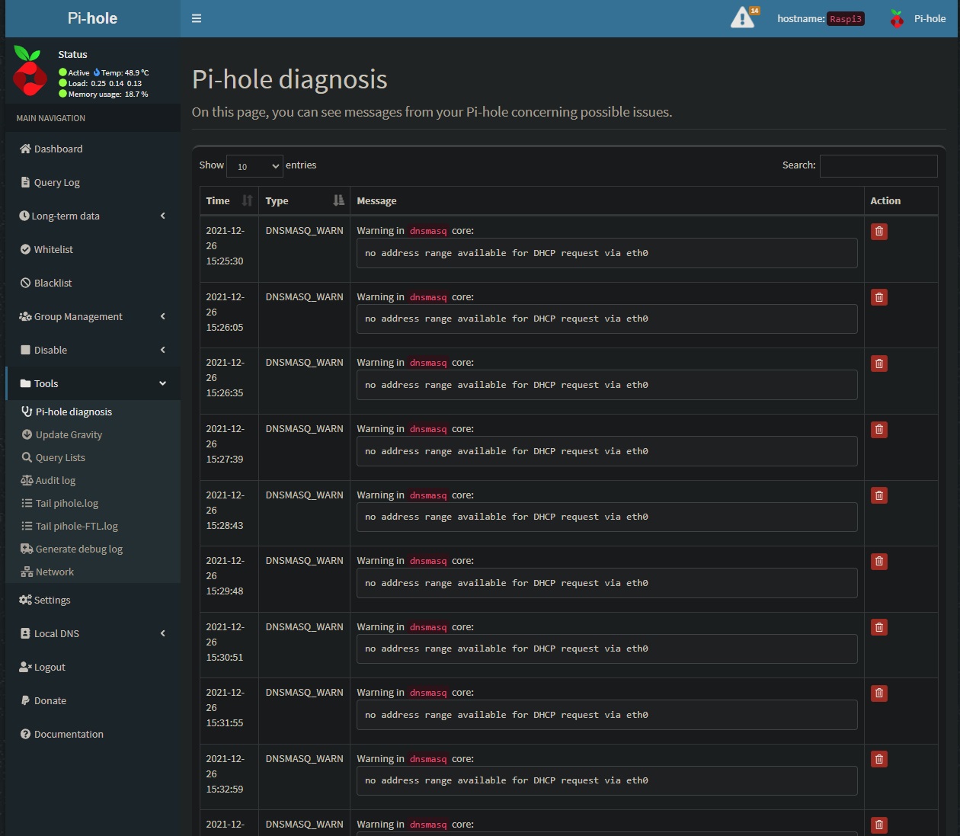Screen dimensions: 960x836
Task: Expand the Disable menu
Action: point(93,350)
